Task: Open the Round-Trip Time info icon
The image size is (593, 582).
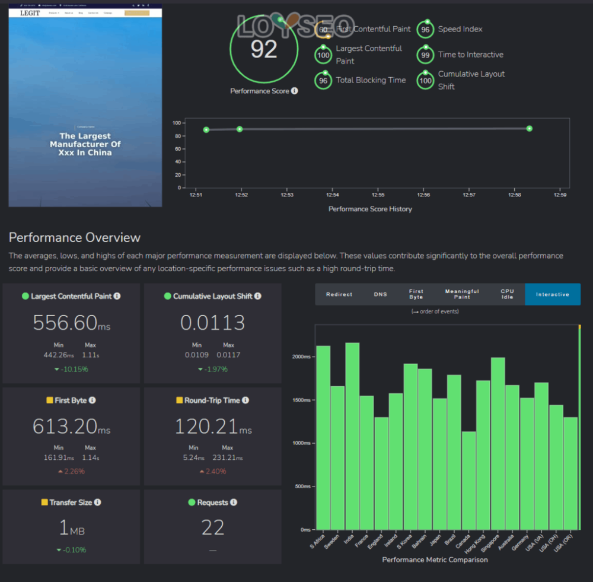Action: (x=246, y=400)
